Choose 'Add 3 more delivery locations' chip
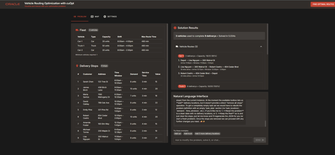The width and height of the screenshot is (335, 155). [207, 134]
